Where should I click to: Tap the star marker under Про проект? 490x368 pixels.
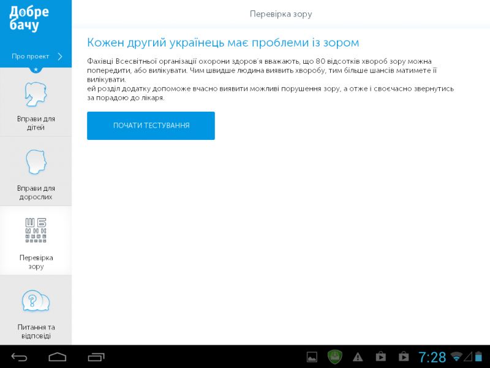click(36, 70)
